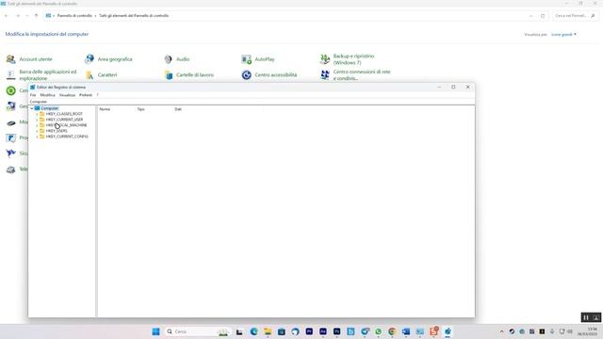
Task: Click the green sync center icon in Control Panel
Action: [10, 90]
